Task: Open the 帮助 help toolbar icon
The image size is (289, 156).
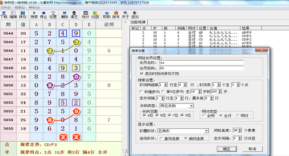Action: pyautogui.click(x=107, y=15)
